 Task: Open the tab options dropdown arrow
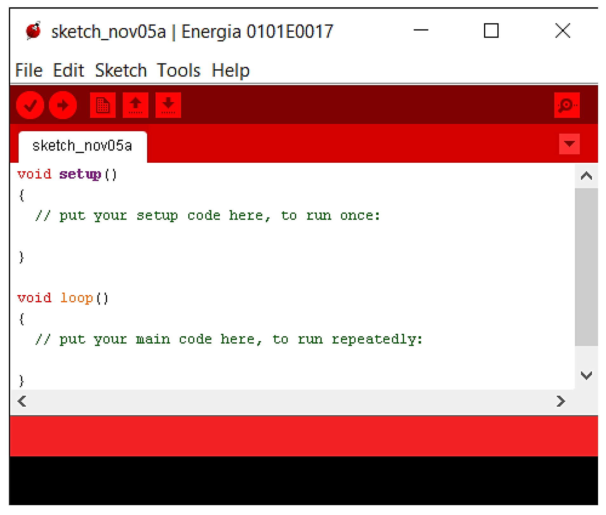pos(569,144)
